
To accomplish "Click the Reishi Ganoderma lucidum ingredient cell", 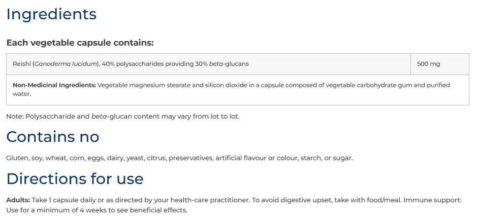I will (208, 64).
